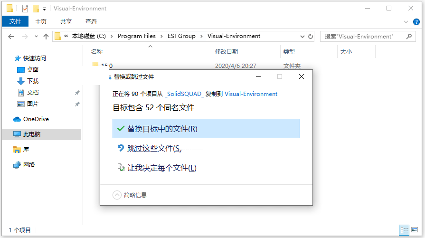Switch to large icons view layout
Viewport: 425px width, 238px height.
[415, 230]
